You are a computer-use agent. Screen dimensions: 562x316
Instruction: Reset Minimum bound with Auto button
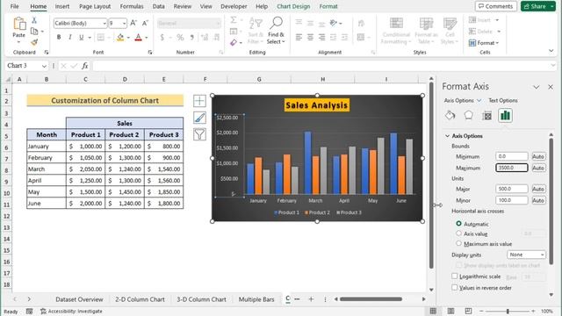[538, 156]
